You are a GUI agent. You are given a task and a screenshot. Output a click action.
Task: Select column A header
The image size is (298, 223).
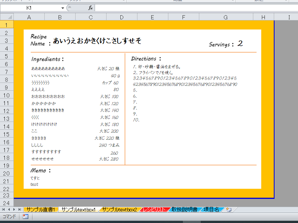click(29, 17)
